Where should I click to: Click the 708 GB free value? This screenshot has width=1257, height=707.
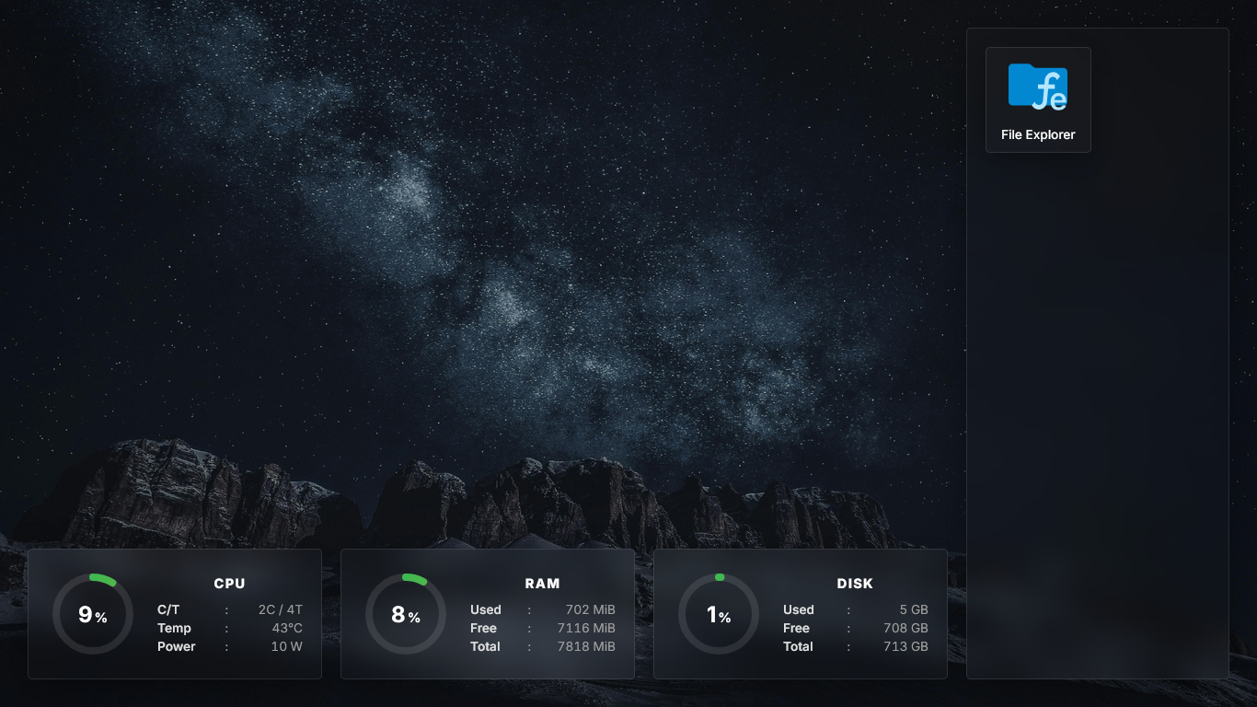tap(906, 628)
